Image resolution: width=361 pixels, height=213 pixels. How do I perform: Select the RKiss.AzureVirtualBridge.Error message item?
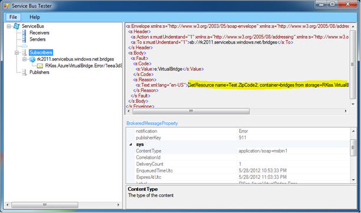coord(84,66)
